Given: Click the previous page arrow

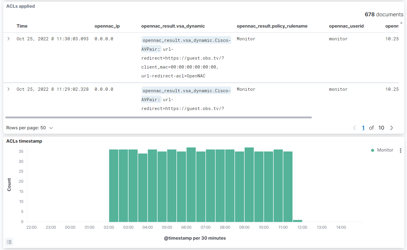Looking at the screenshot, I should coord(354,128).
